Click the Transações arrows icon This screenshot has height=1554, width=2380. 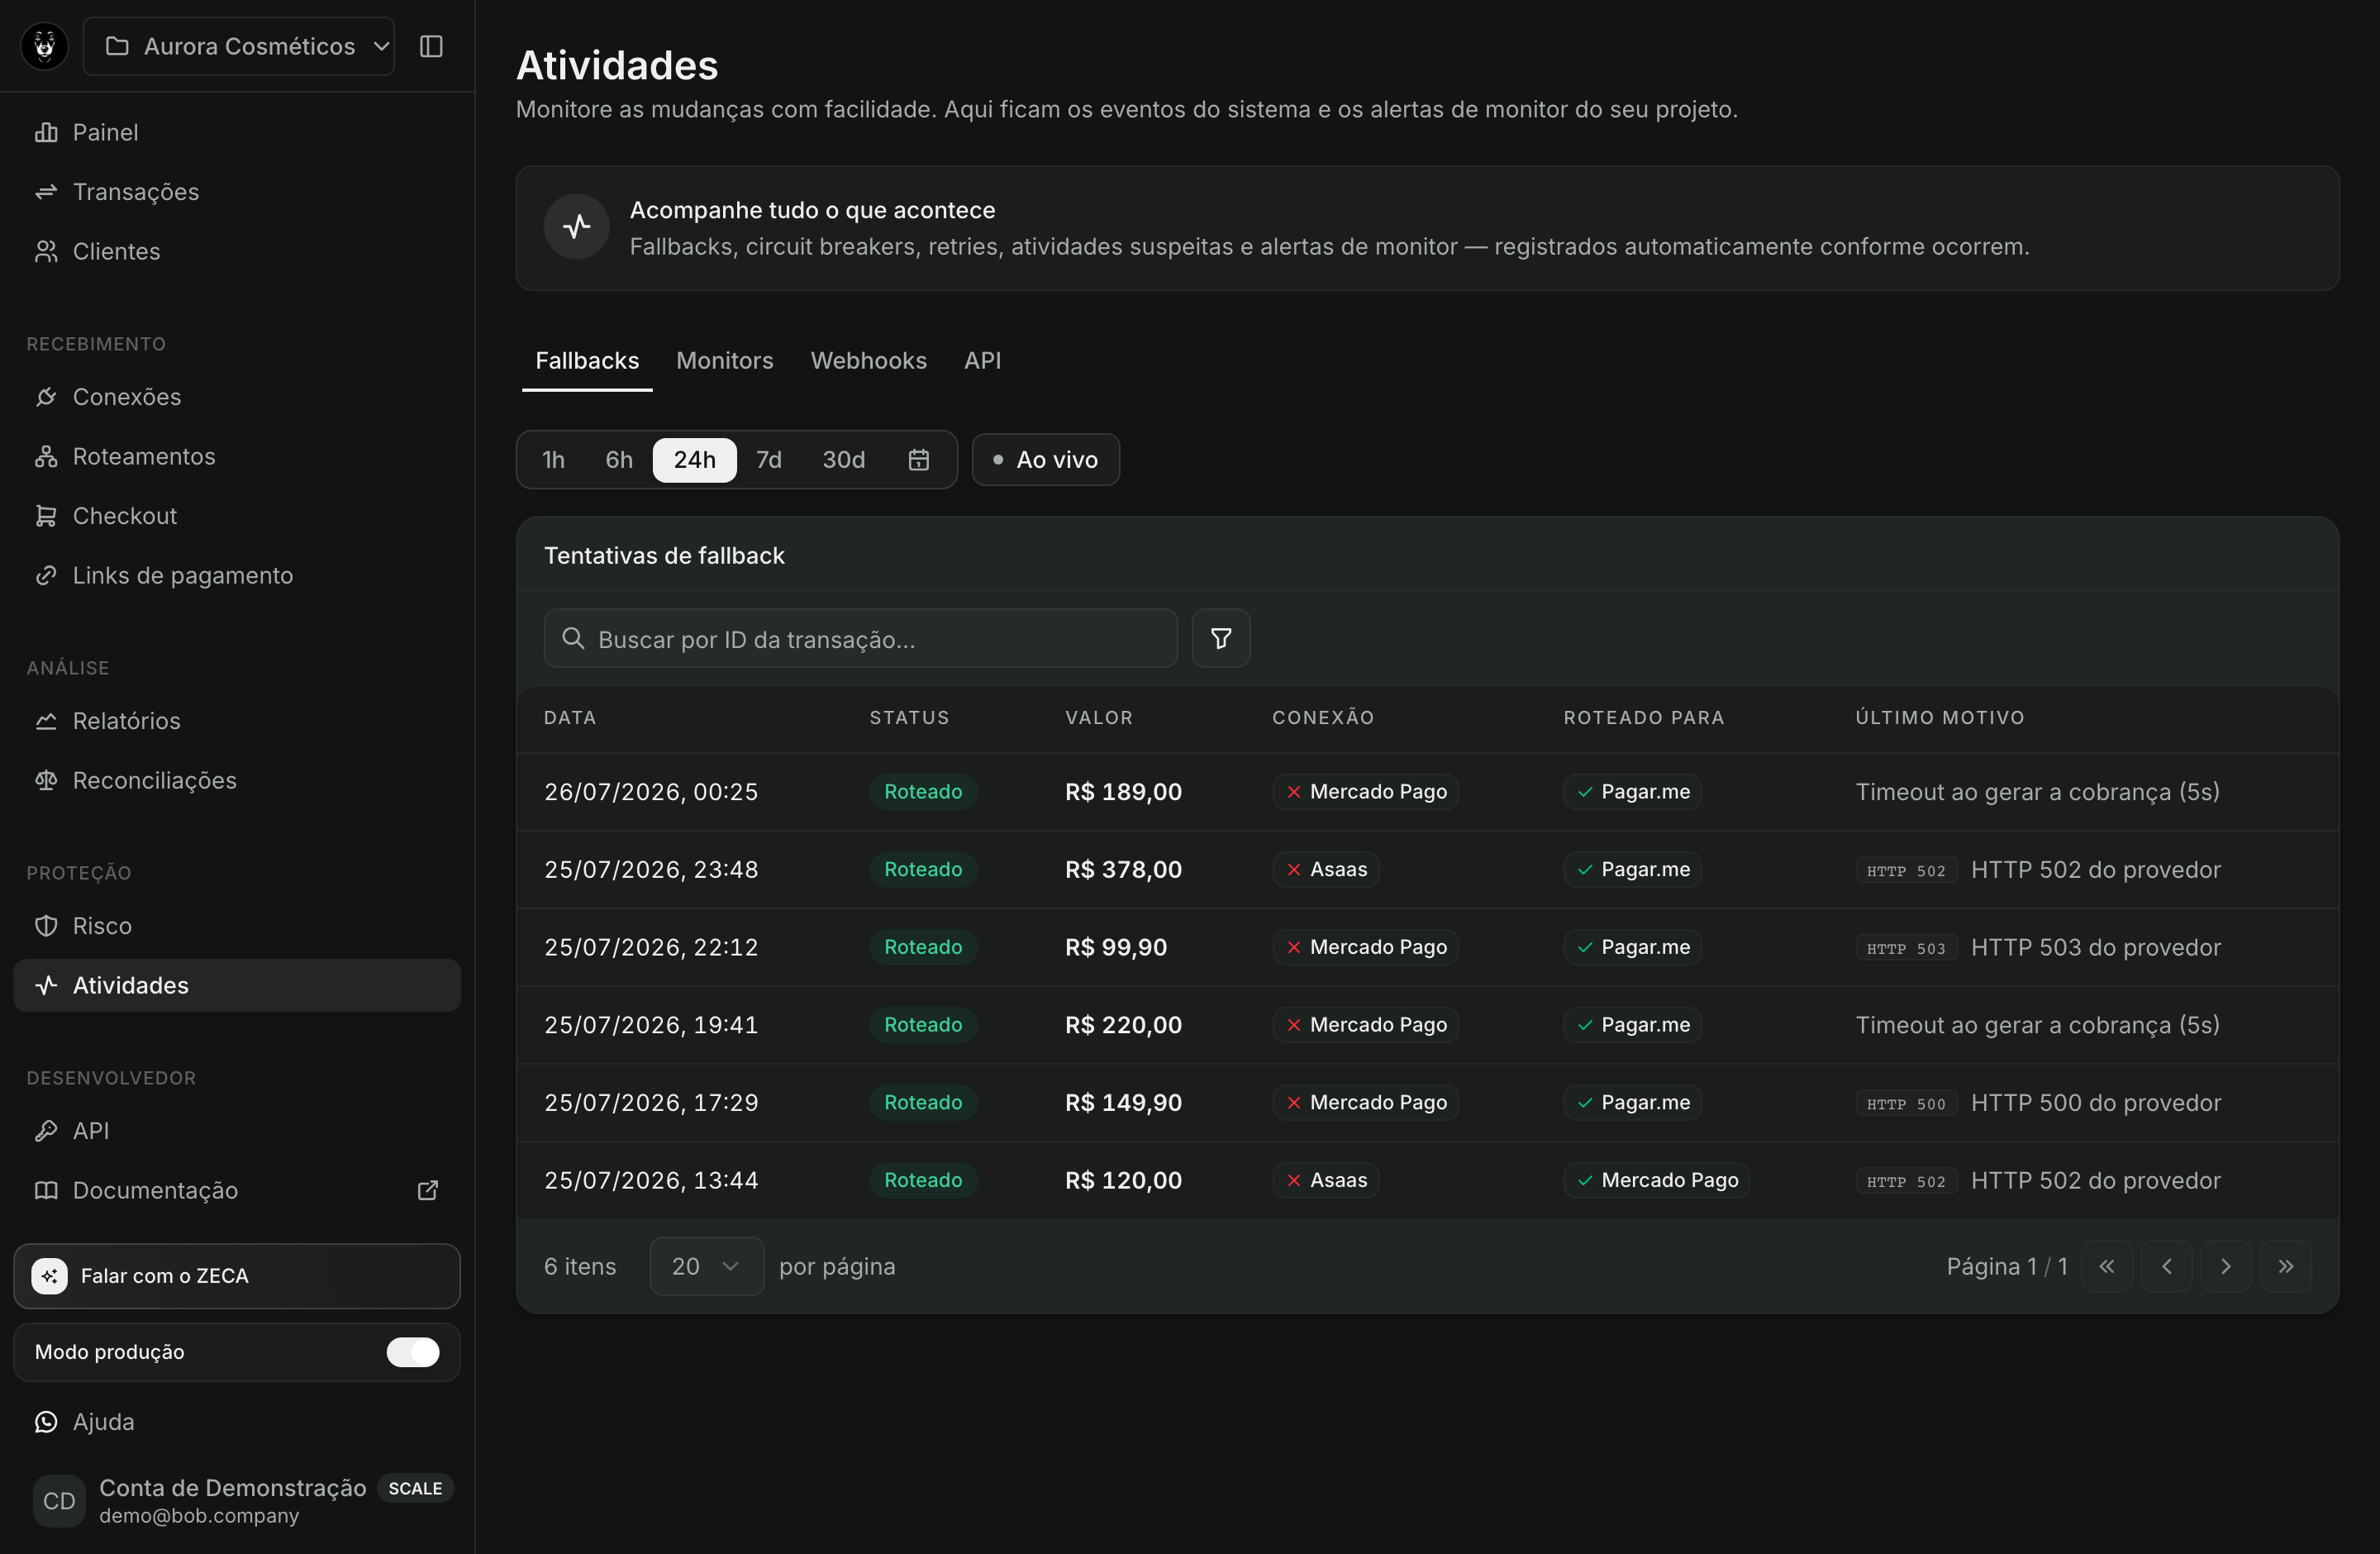[46, 192]
